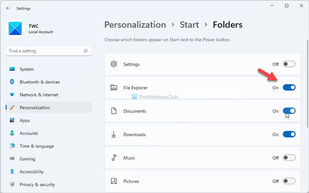Switch off the Downloads toggle

[x=289, y=134]
